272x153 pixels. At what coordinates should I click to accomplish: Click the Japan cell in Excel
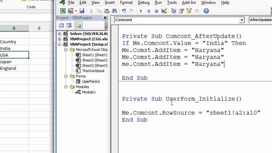click(14, 62)
